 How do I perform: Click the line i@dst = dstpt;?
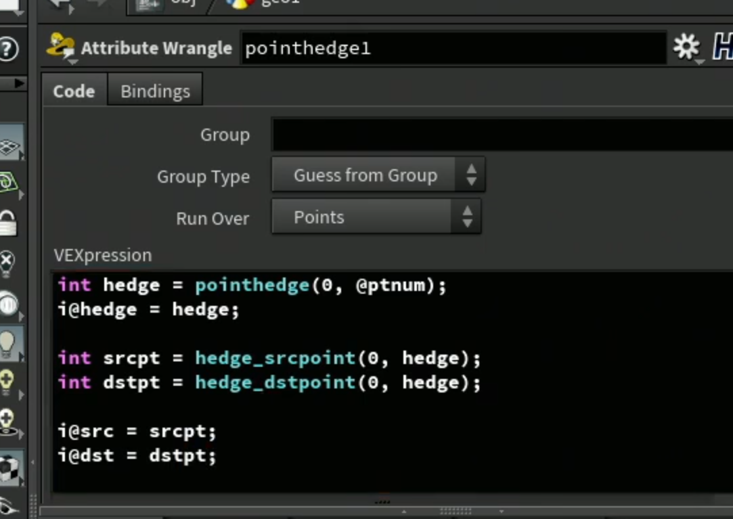[137, 455]
